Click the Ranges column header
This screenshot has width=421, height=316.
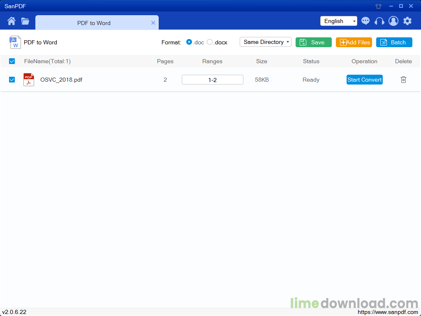[213, 62]
